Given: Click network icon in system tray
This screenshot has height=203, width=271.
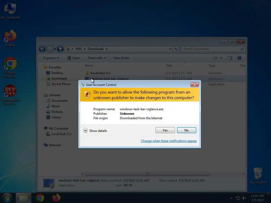Looking at the screenshot, I should pyautogui.click(x=238, y=198).
